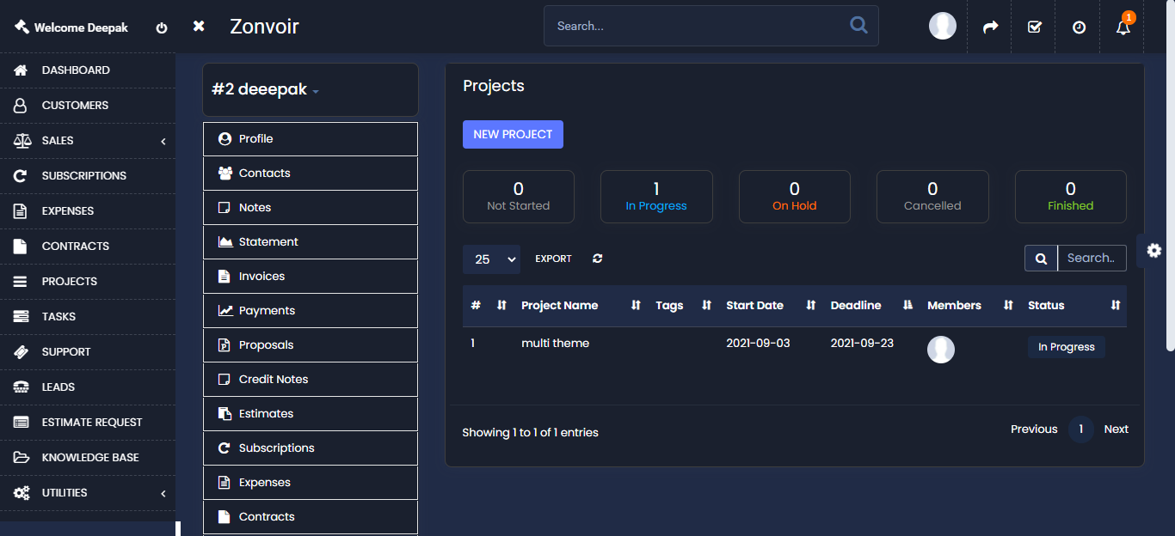Click the reload table icon beside Export

point(597,259)
